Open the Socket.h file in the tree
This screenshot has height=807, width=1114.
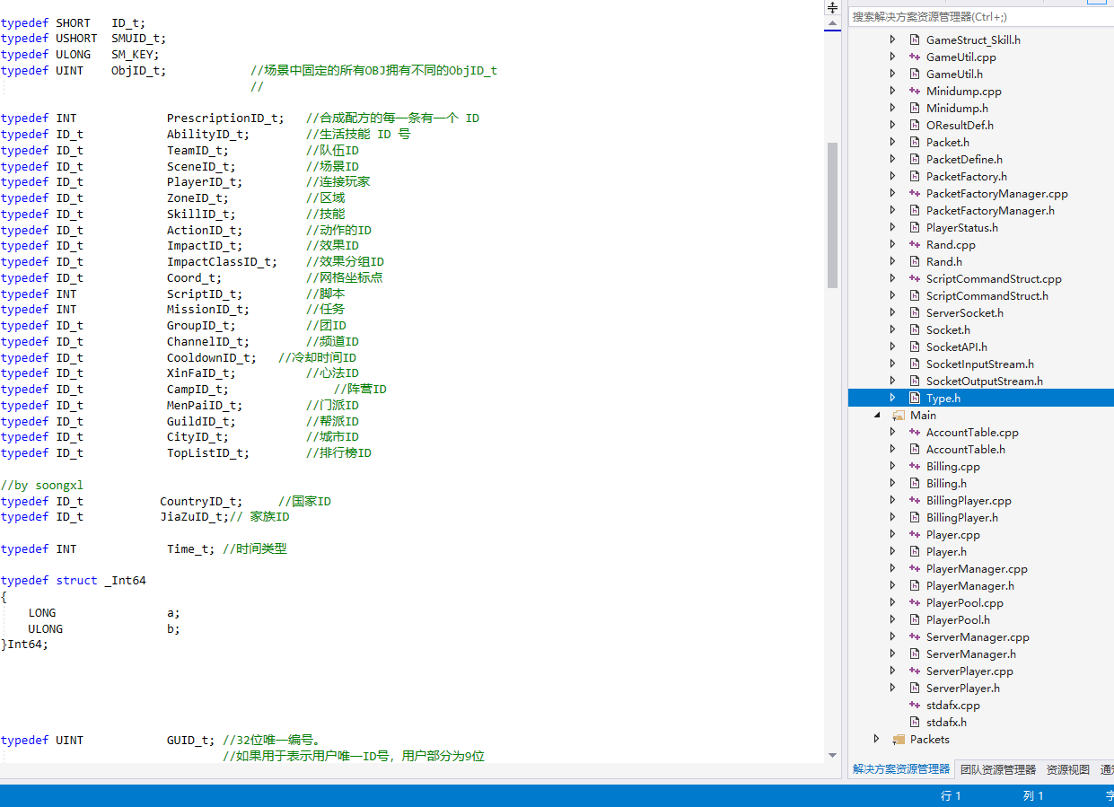pyautogui.click(x=948, y=329)
